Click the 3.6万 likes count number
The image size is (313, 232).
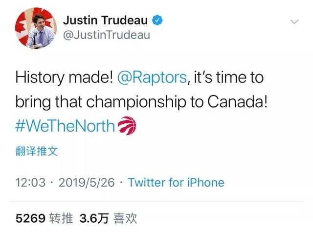pos(93,217)
